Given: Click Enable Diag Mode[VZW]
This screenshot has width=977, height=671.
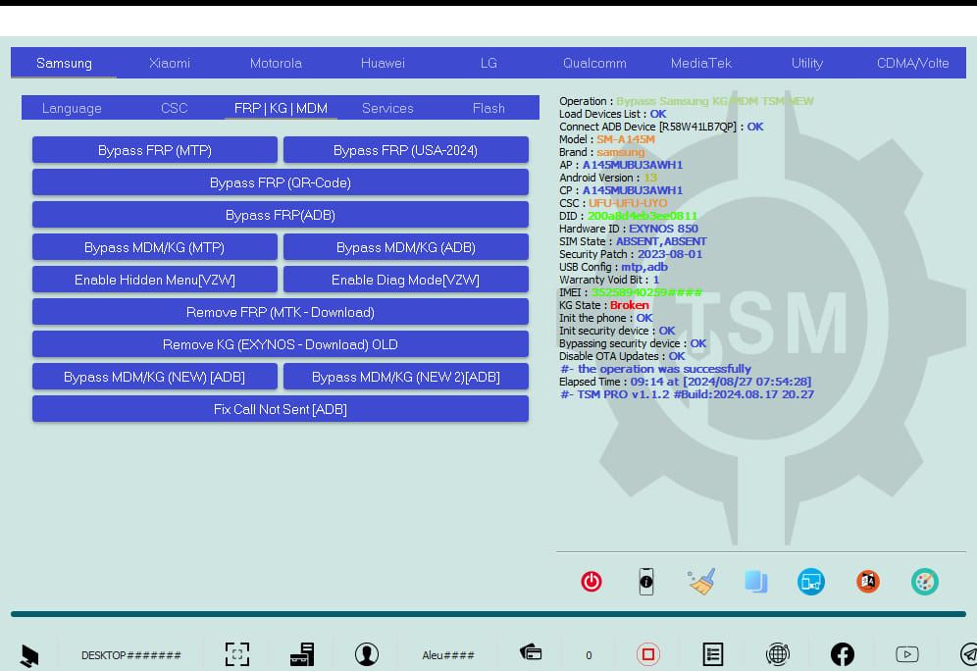Looking at the screenshot, I should pos(406,280).
